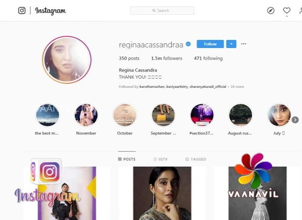Select the Posts tab

coord(127,159)
